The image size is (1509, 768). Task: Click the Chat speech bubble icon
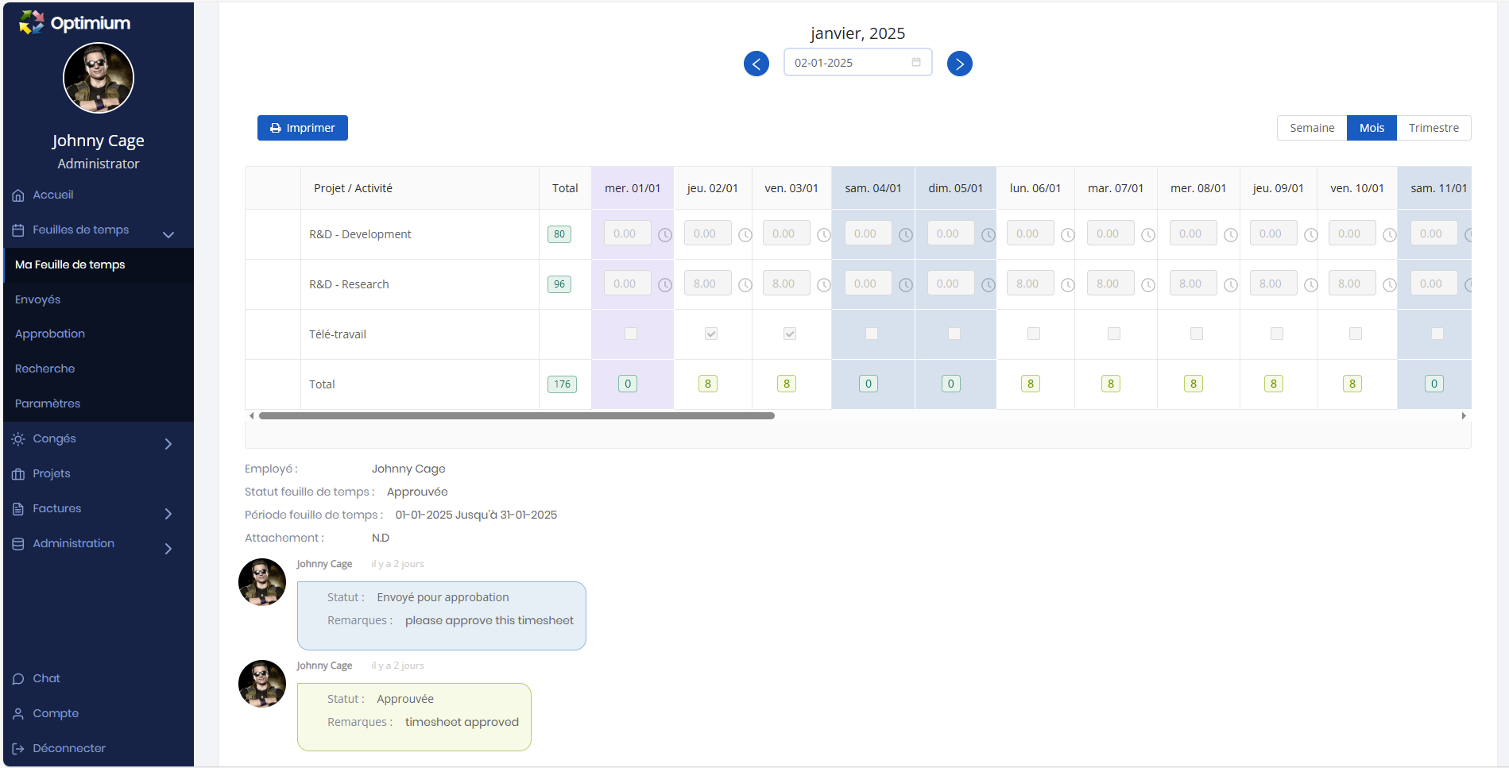(18, 679)
